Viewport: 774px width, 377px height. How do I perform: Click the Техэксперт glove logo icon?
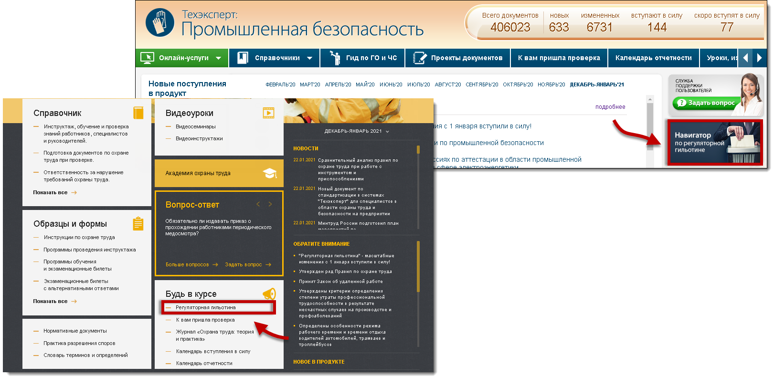pos(160,22)
